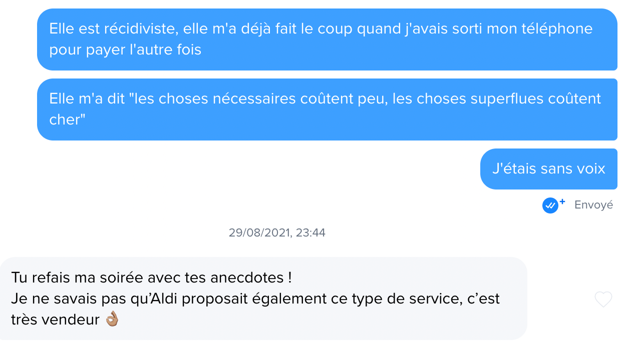The width and height of the screenshot is (627, 345).
Task: Click the line "pour payer l'autre fois"
Action: tap(125, 50)
